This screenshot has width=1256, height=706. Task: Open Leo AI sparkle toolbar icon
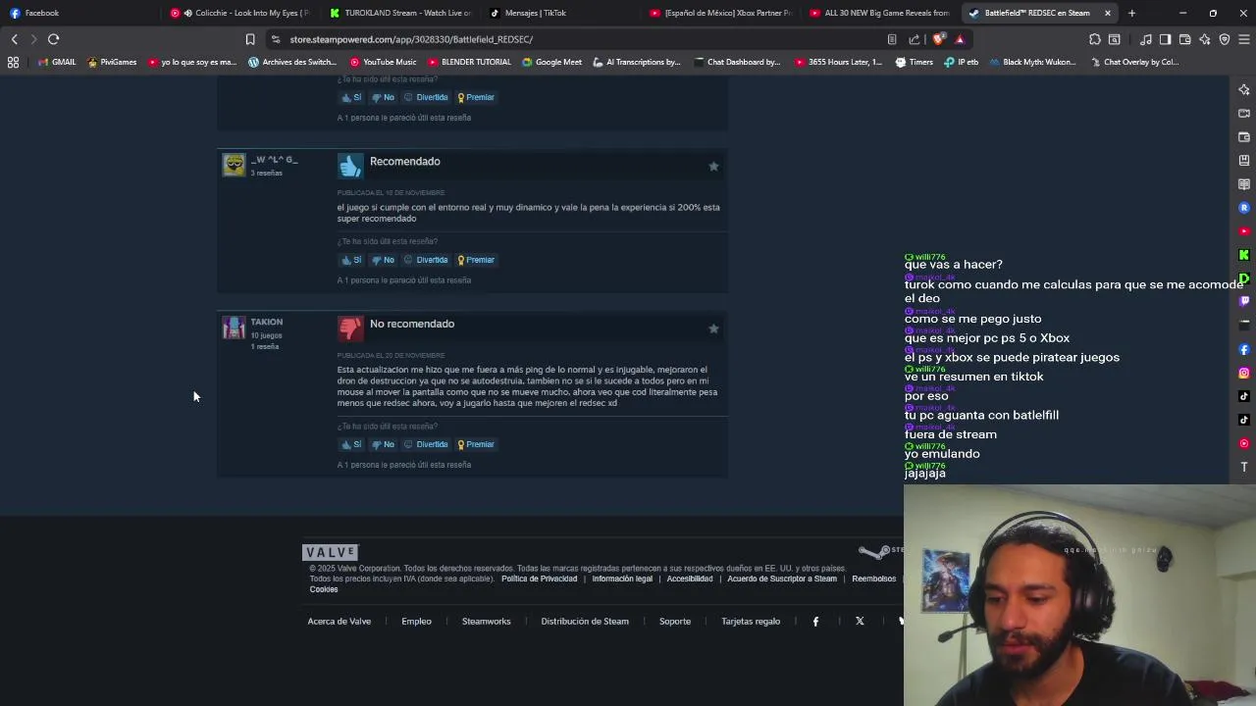1205,39
